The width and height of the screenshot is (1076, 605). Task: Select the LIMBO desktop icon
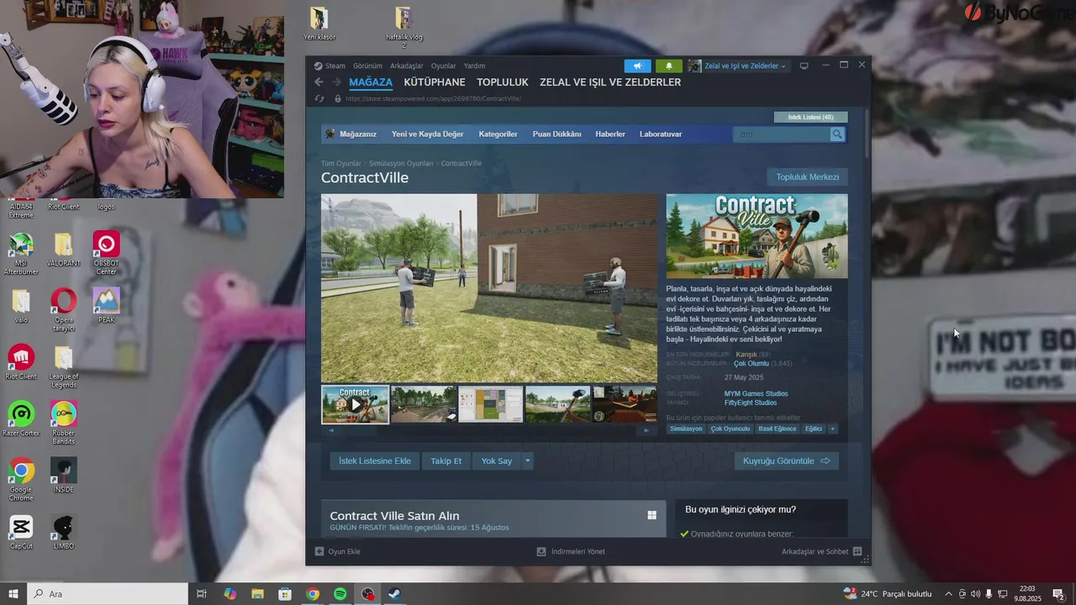tap(64, 532)
